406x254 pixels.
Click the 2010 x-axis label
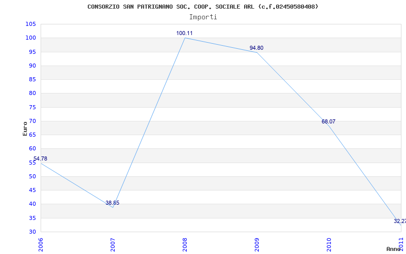point(328,245)
